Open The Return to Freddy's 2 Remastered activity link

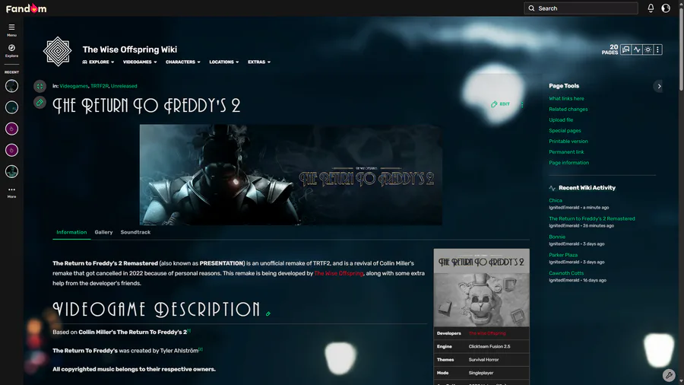[x=592, y=218]
